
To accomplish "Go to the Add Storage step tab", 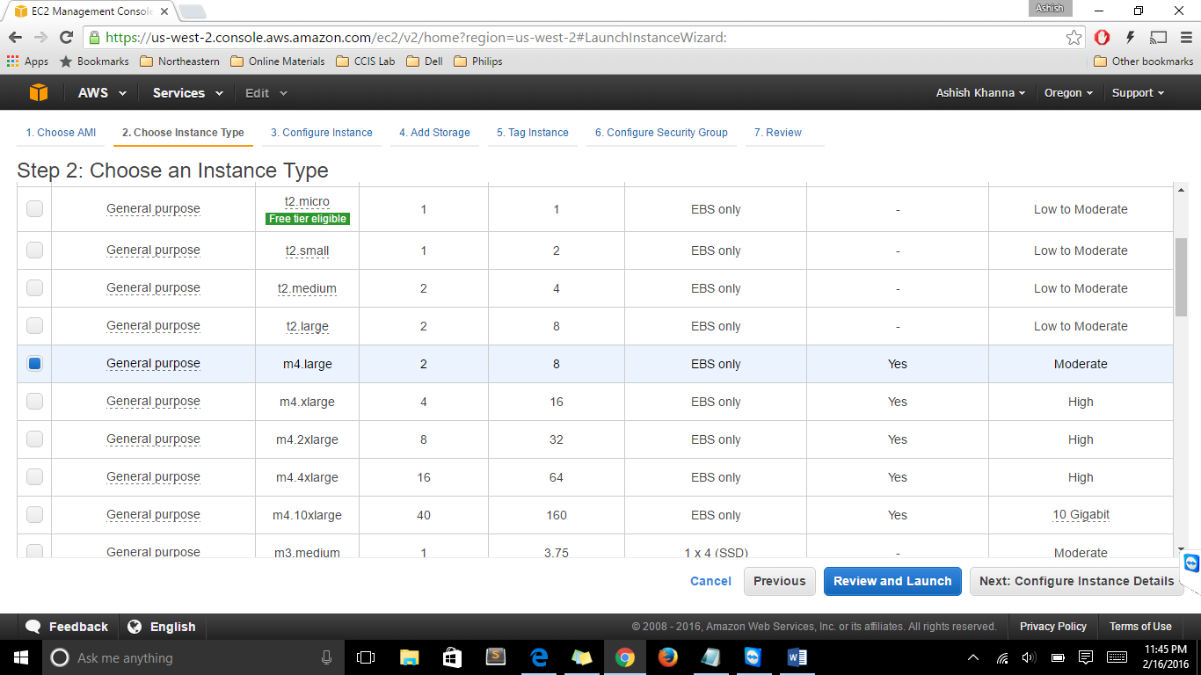I will coord(434,133).
